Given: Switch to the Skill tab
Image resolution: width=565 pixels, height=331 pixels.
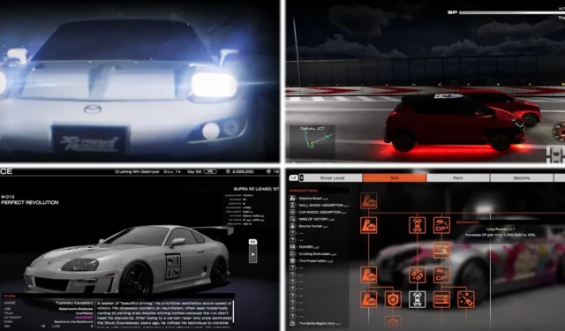Looking at the screenshot, I should 395,178.
